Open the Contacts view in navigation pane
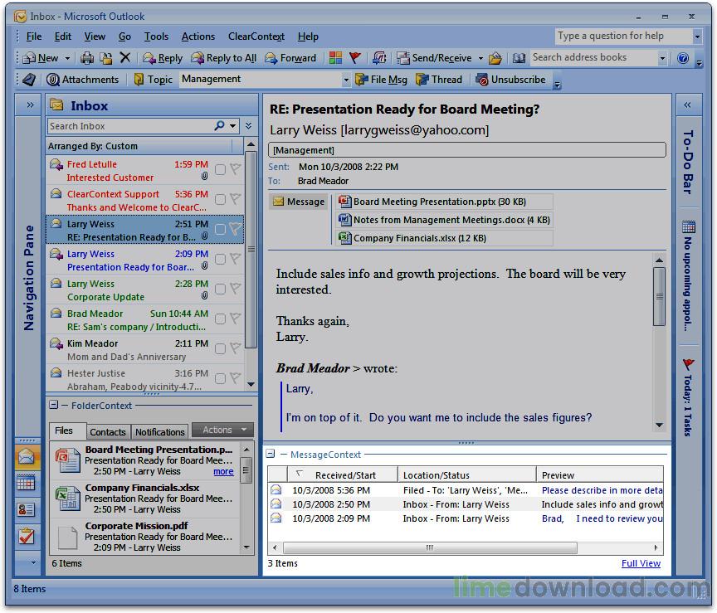Image resolution: width=717 pixels, height=613 pixels. tap(26, 509)
